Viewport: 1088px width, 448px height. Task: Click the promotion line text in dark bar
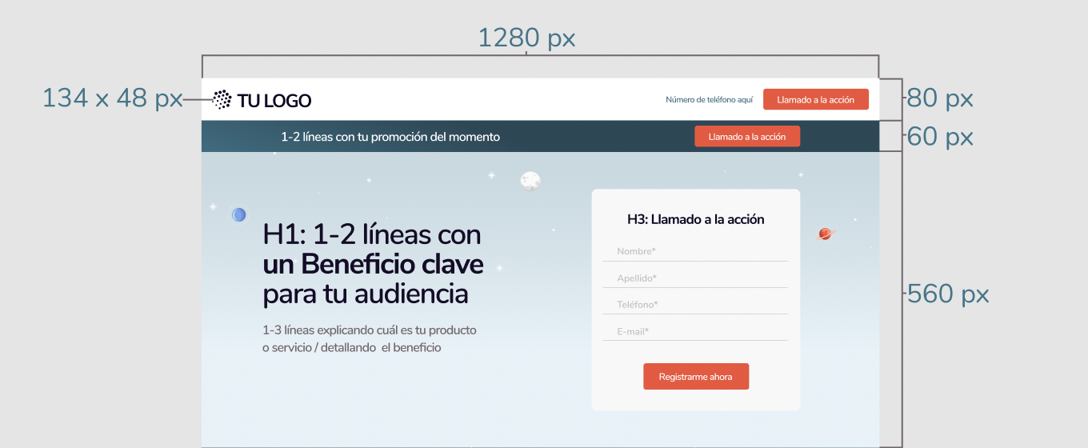tap(390, 137)
